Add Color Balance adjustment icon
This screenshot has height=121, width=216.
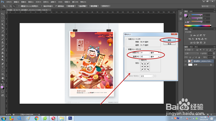click(193, 39)
